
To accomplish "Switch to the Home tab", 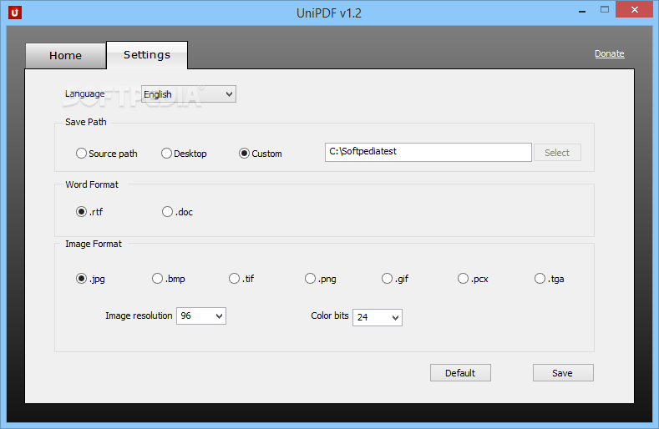I will [x=65, y=55].
